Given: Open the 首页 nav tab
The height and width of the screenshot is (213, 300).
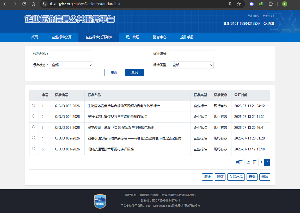Looking at the screenshot, I should (34, 37).
